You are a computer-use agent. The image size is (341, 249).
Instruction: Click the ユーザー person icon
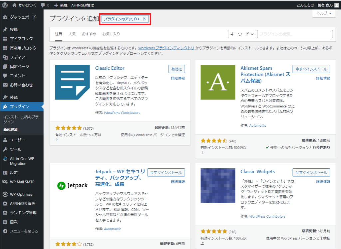pos(5,140)
